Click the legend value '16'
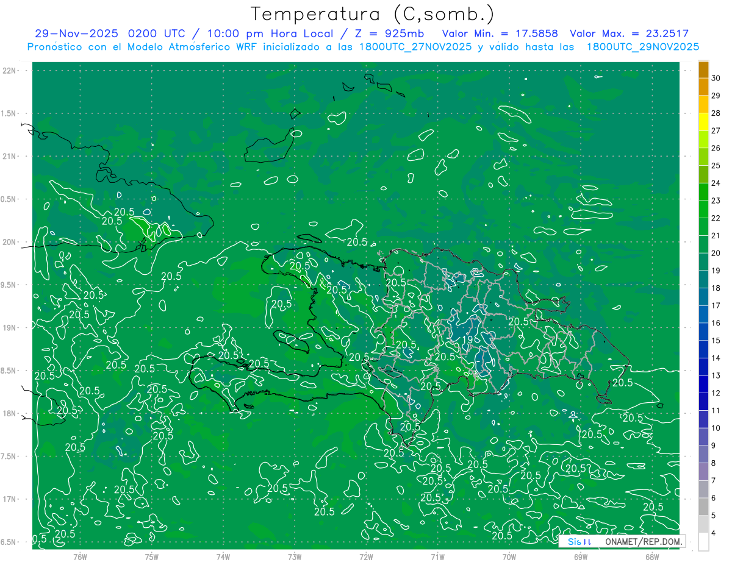This screenshot has width=732, height=565. click(x=716, y=323)
